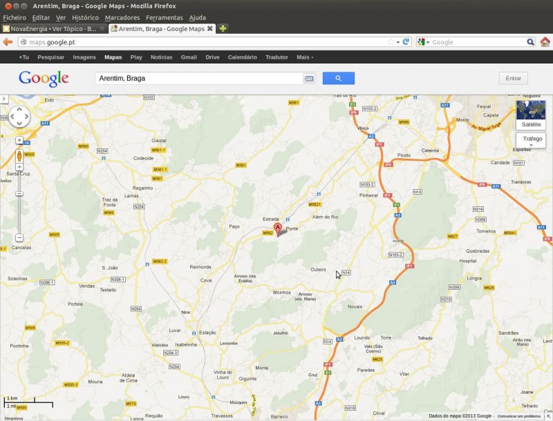
Task: Click the Estação place label on map
Action: point(208,333)
